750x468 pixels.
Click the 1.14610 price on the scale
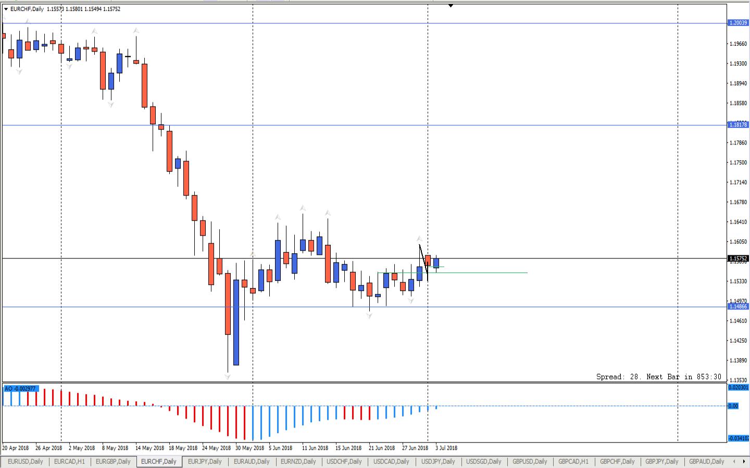[x=739, y=321]
